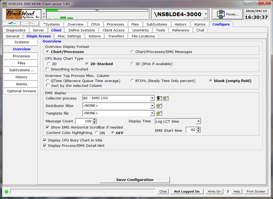
Task: Open the Misc. Settings tab
Action: pyautogui.click(x=69, y=36)
